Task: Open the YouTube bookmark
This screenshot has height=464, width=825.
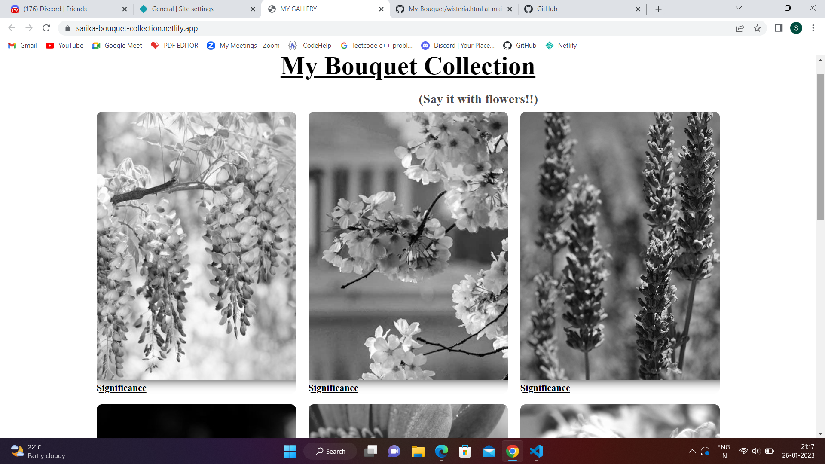Action: [64, 45]
